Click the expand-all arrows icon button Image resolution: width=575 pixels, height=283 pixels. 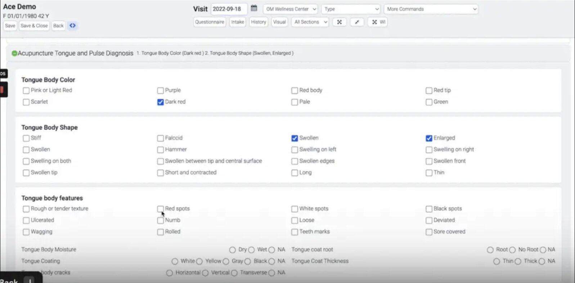click(x=339, y=22)
